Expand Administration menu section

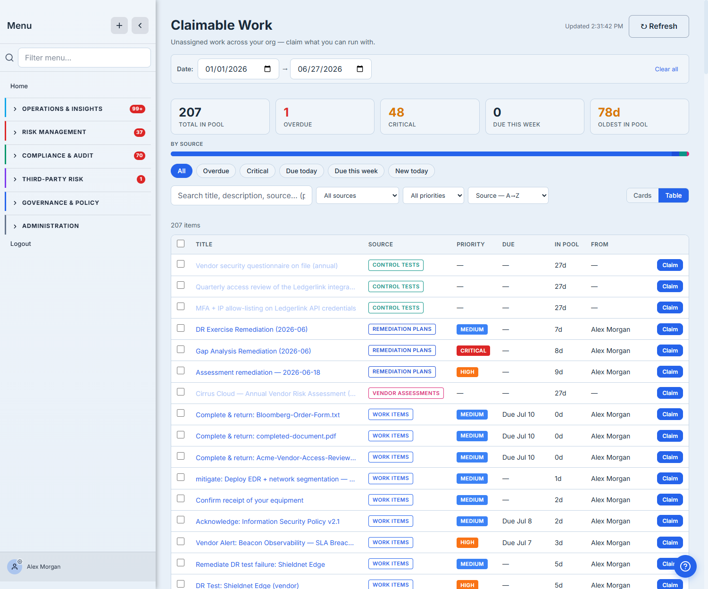click(78, 226)
